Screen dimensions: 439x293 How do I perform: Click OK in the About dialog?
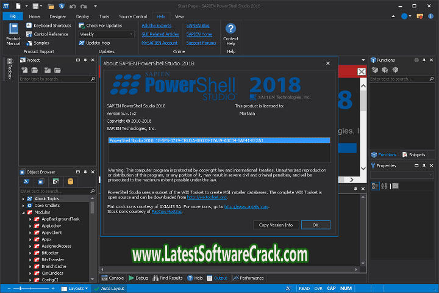pyautogui.click(x=316, y=225)
